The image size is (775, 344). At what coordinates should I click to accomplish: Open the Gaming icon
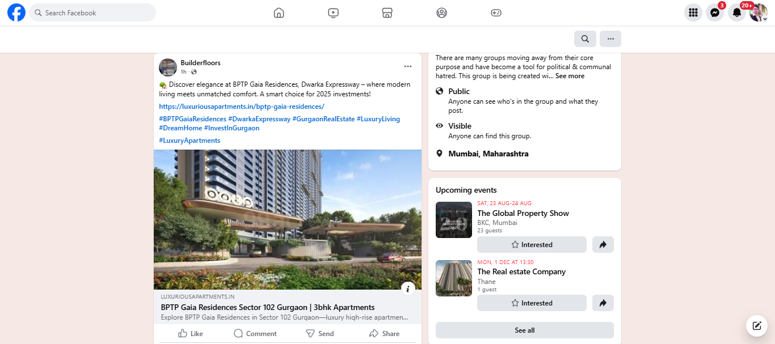click(496, 12)
